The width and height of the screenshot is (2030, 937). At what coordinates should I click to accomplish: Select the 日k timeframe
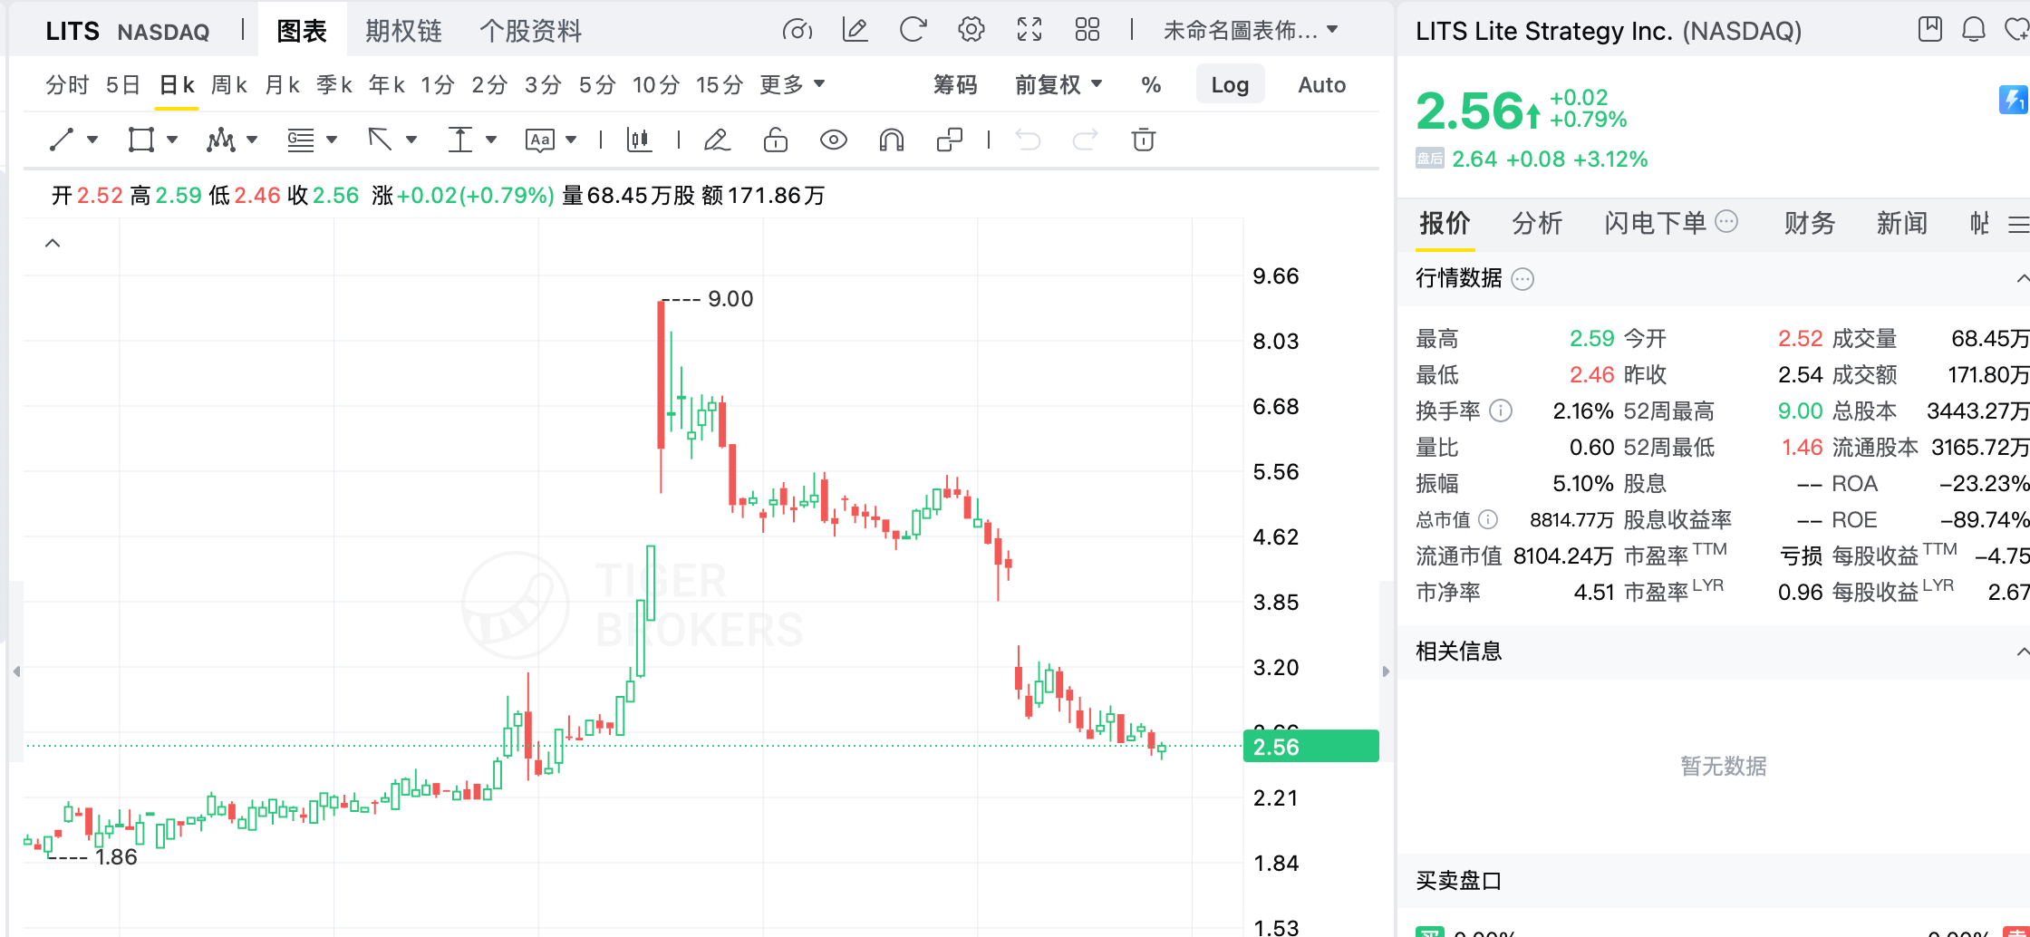click(177, 85)
